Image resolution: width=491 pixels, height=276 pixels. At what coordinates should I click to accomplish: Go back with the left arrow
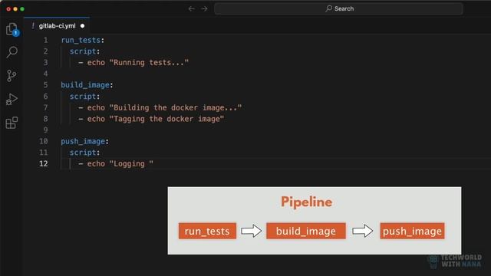[191, 8]
